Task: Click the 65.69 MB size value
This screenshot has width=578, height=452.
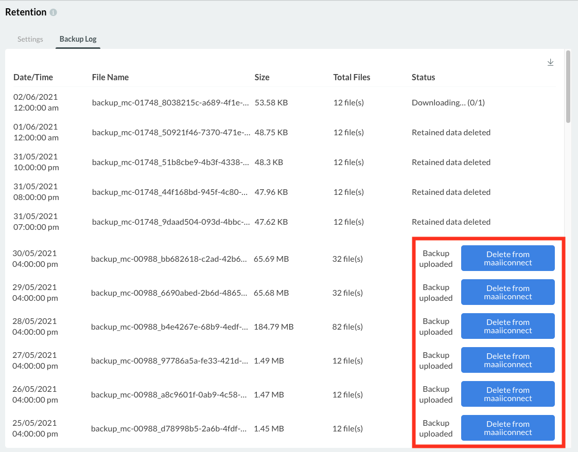Action: coord(271,259)
